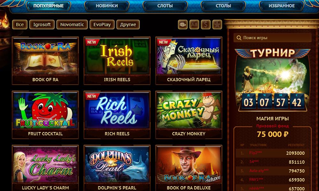319x191 pixels.
Task: Go to the Столы tab
Action: pyautogui.click(x=223, y=6)
